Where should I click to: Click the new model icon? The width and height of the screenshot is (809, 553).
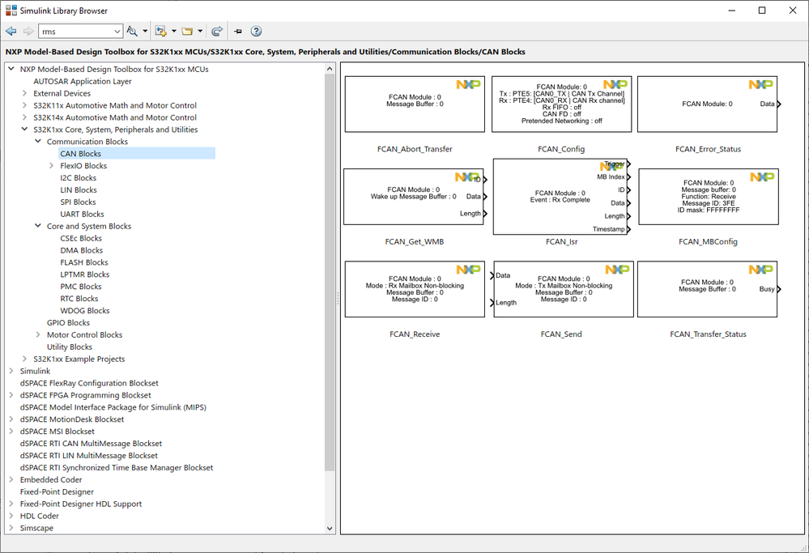[x=161, y=32]
